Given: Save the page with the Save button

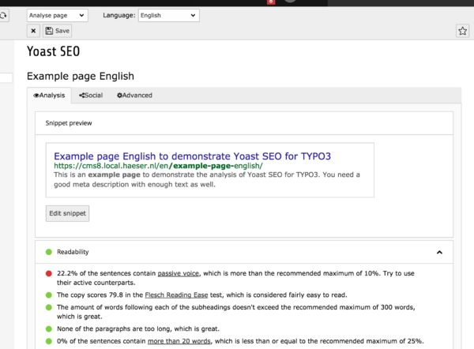Looking at the screenshot, I should 57,31.
